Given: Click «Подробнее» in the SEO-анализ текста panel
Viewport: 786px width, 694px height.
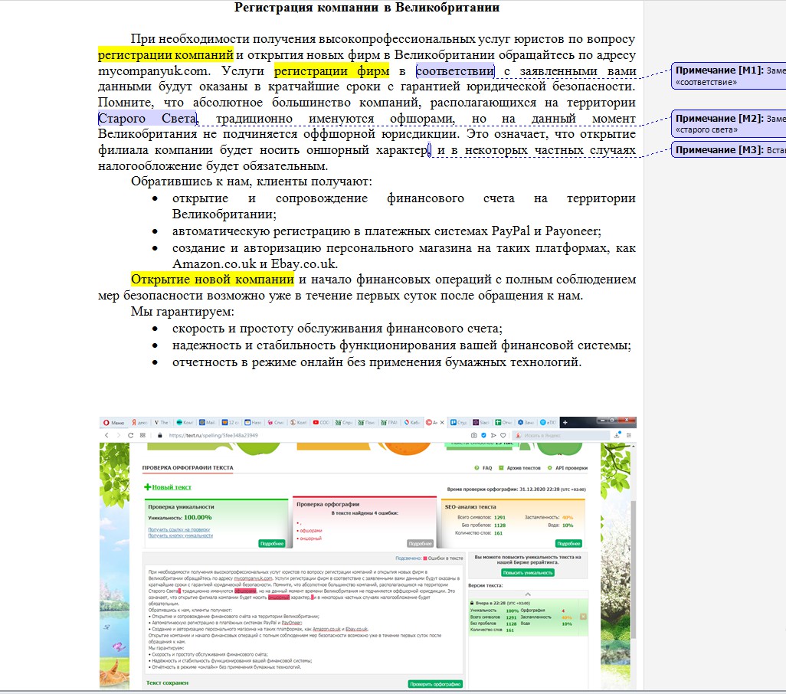Looking at the screenshot, I should [568, 544].
